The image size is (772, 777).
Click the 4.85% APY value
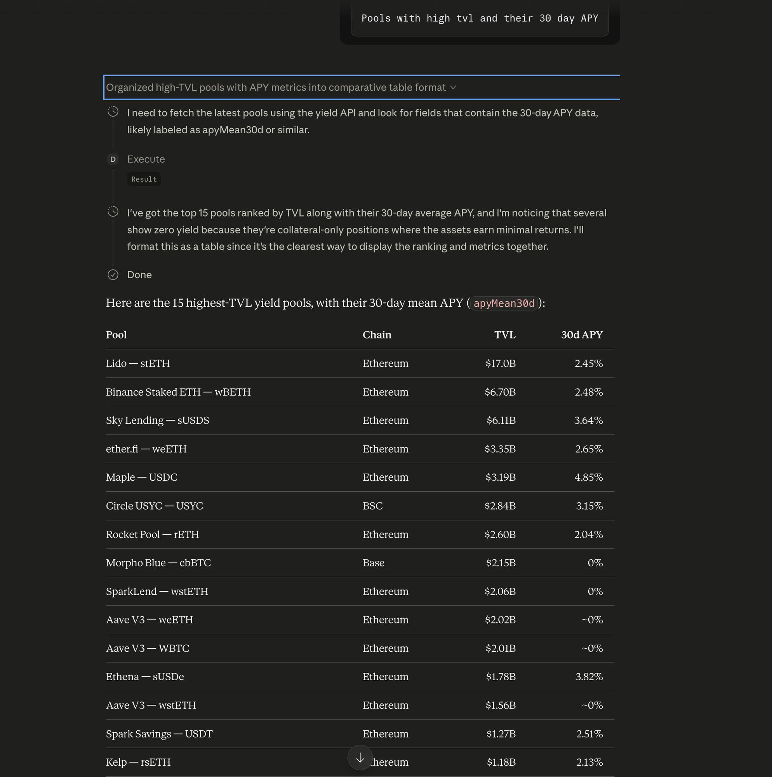tap(589, 477)
